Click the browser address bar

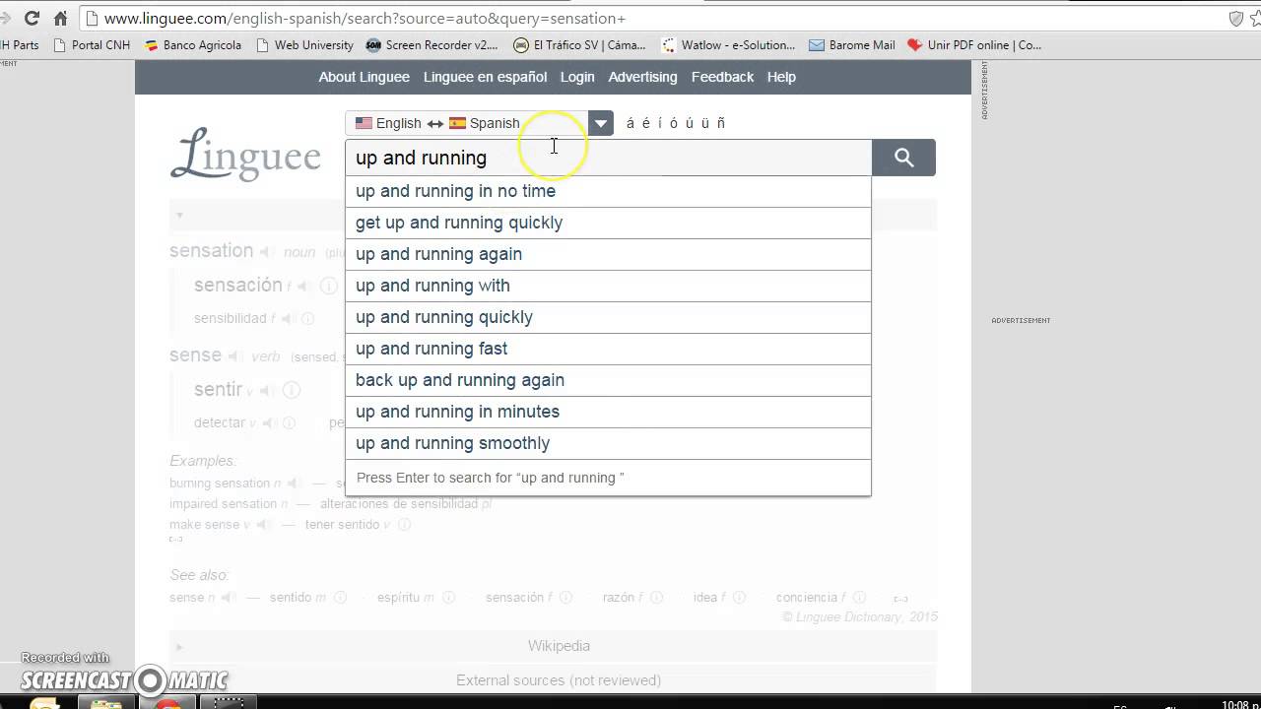tap(650, 18)
